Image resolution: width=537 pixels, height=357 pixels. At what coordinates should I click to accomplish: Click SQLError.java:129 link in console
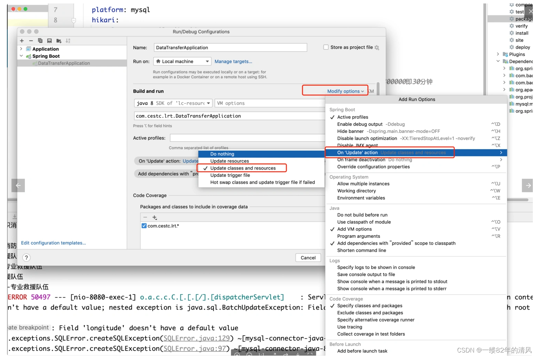click(197, 338)
